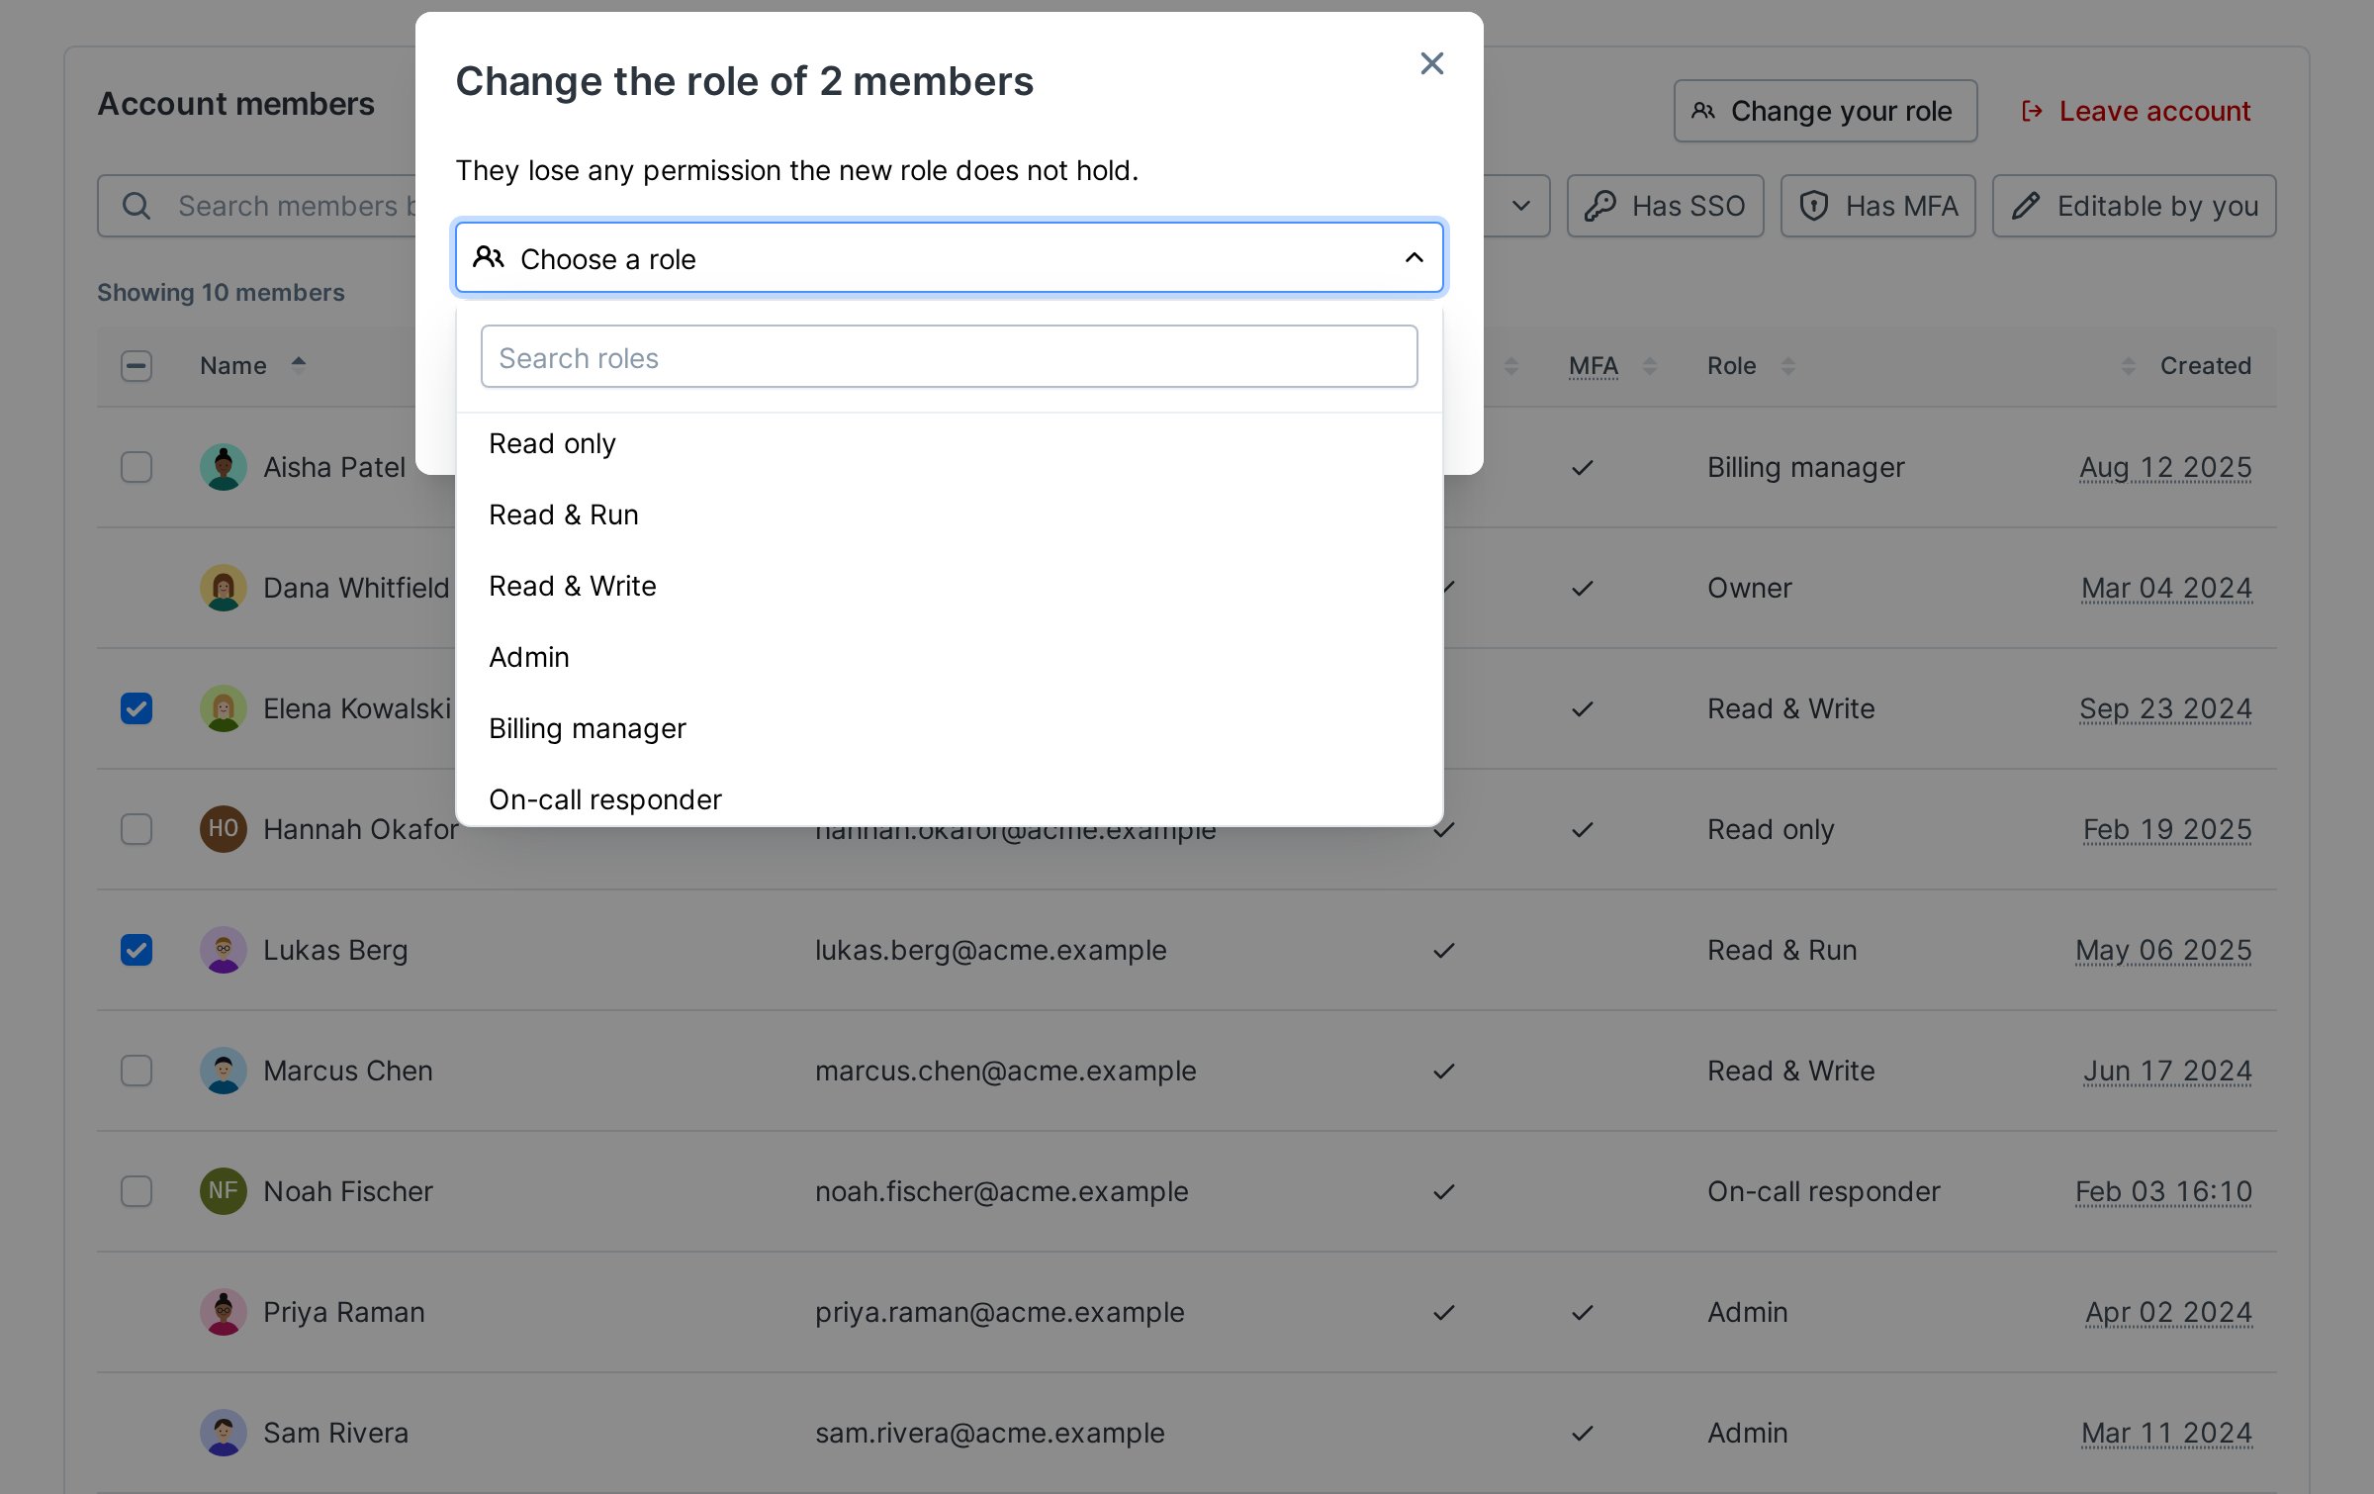The image size is (2374, 1494).
Task: Sort by Role column arrows
Action: (1788, 366)
